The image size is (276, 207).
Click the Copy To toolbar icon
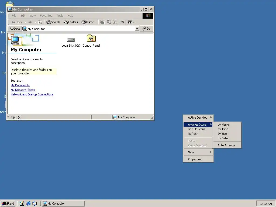(x=109, y=22)
